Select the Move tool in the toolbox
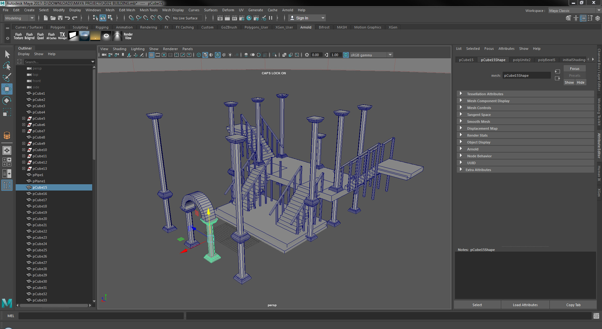 7,89
